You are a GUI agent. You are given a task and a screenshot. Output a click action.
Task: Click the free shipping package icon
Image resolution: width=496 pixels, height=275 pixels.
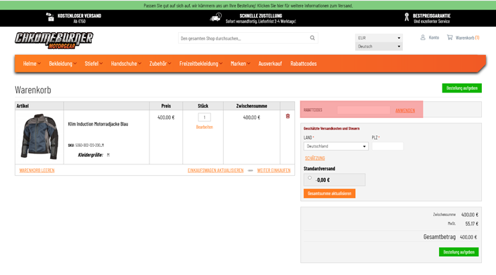(x=50, y=17)
